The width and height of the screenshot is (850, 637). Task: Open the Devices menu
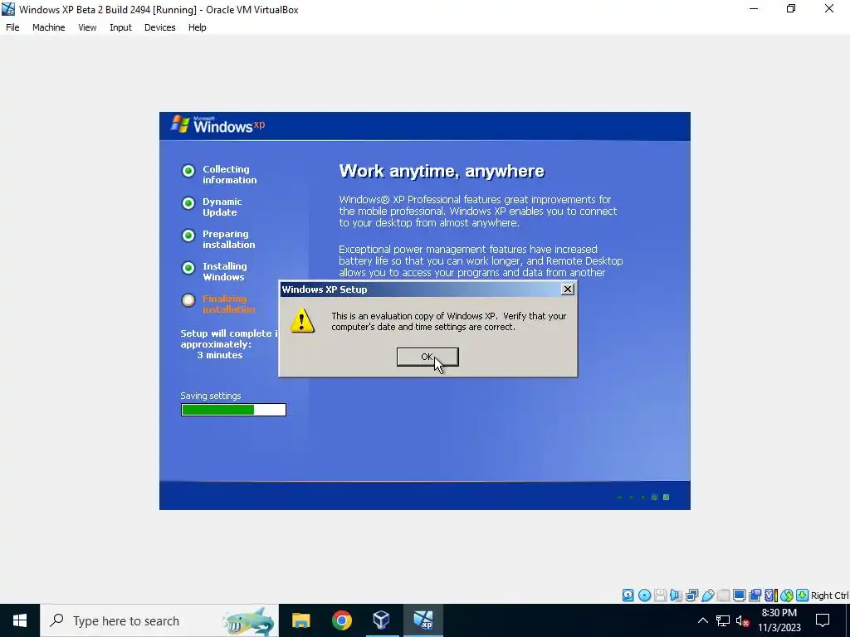pyautogui.click(x=160, y=27)
